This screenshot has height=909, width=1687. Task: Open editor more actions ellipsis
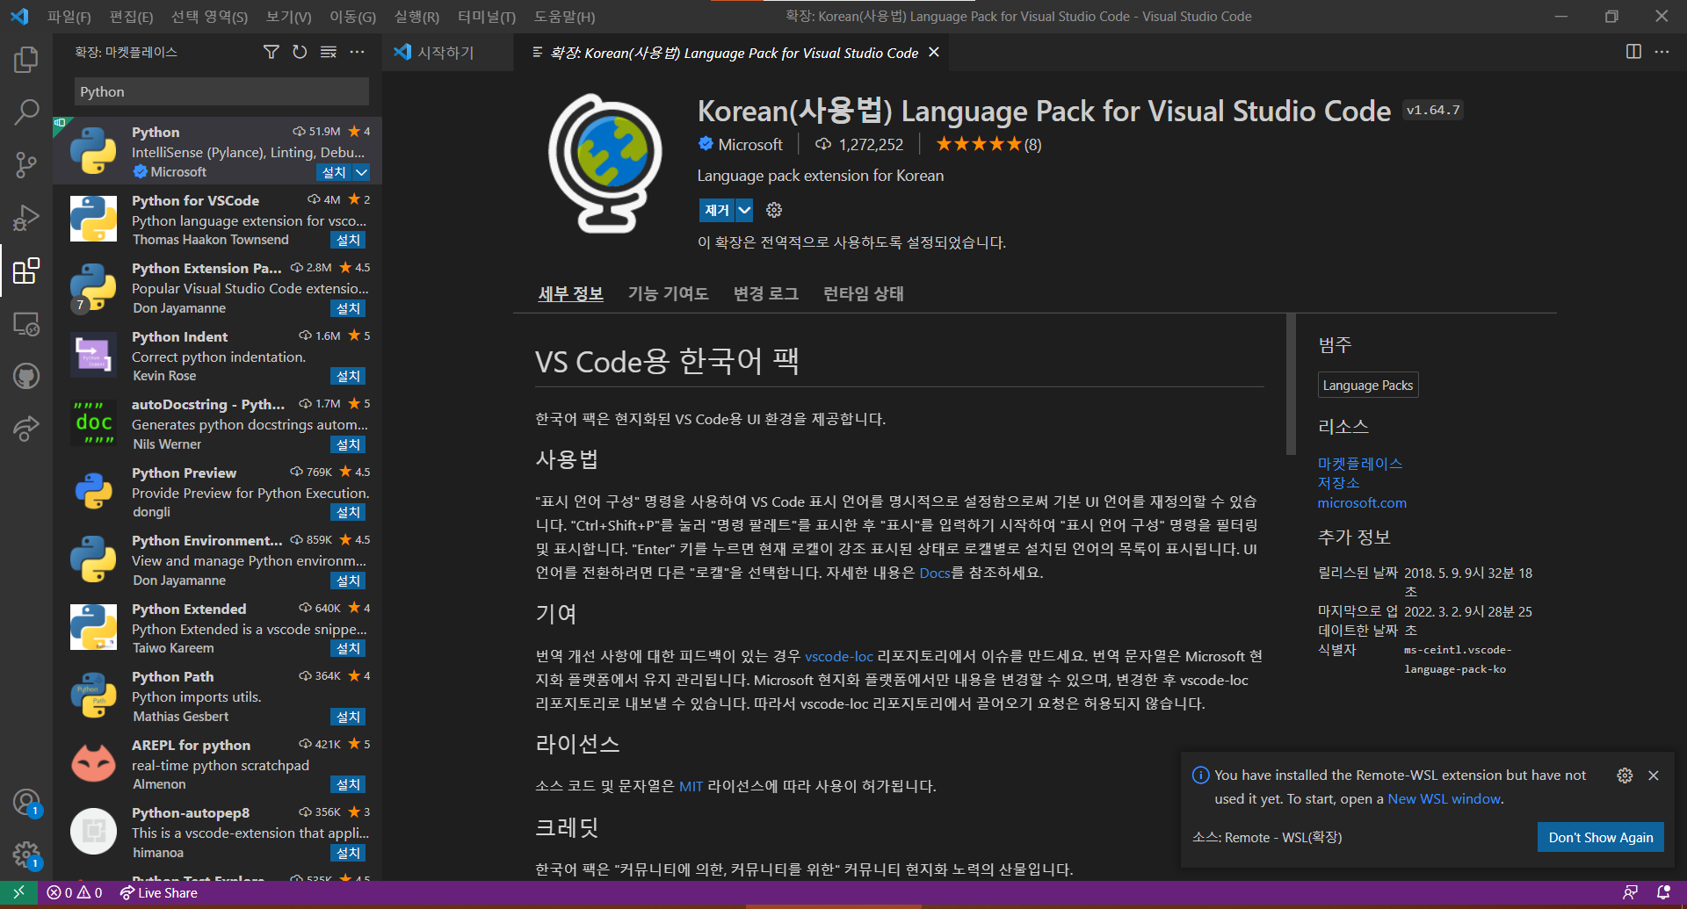tap(1662, 52)
